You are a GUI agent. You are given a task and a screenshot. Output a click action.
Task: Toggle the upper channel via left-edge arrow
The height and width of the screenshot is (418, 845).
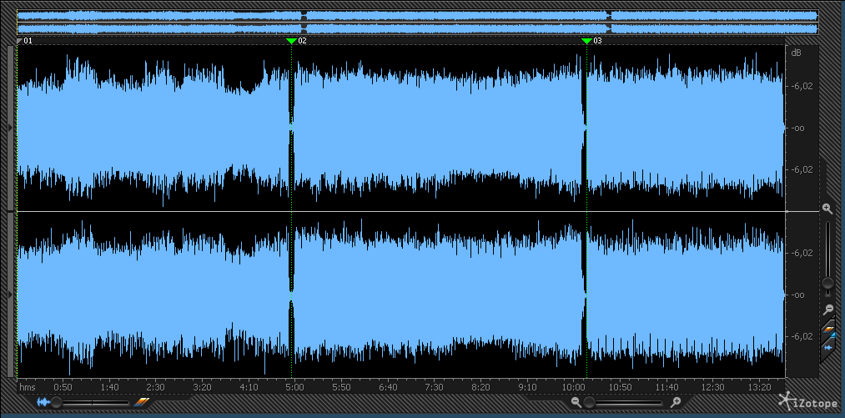[10, 127]
